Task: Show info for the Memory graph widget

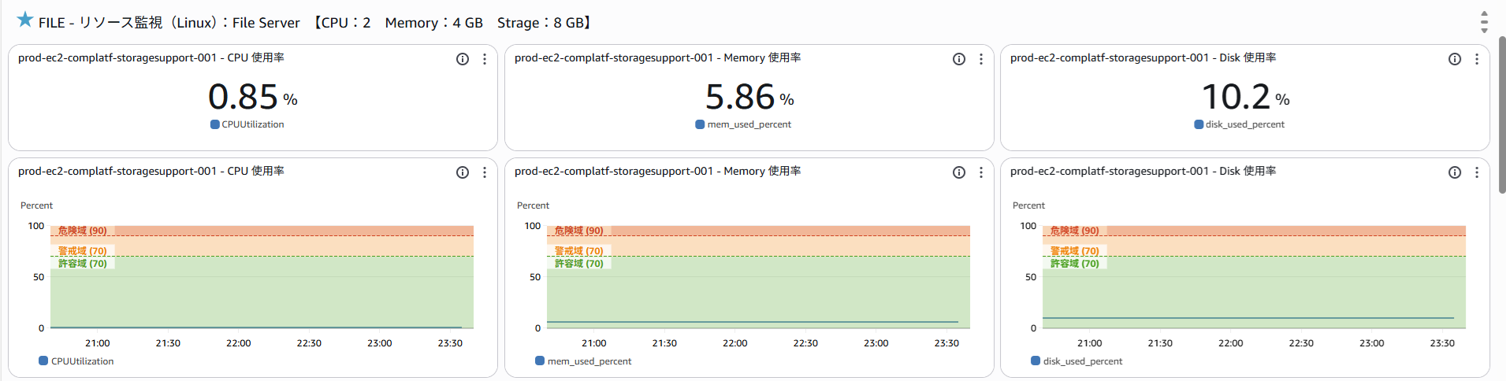Action: pos(959,172)
